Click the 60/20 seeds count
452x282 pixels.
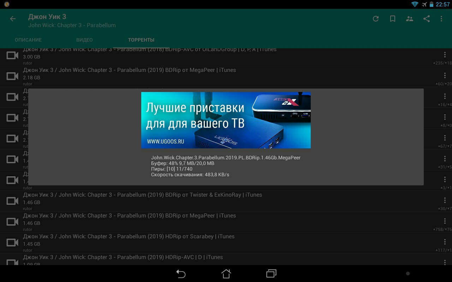[444, 84]
